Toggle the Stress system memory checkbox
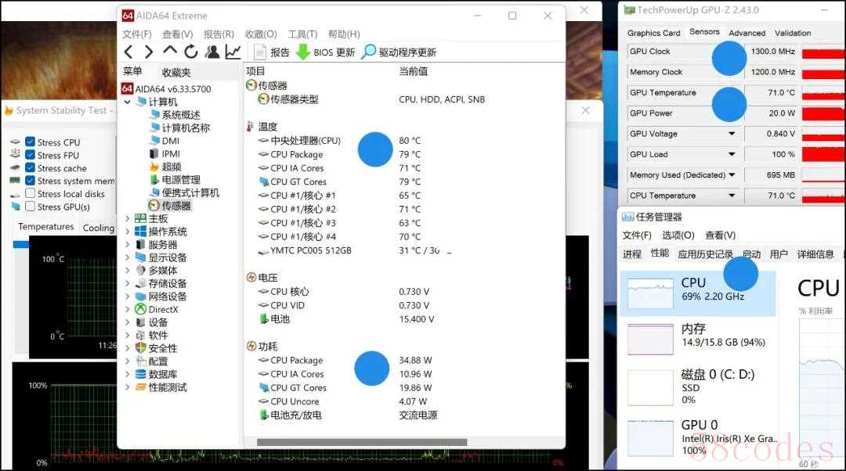Image resolution: width=846 pixels, height=471 pixels. click(x=31, y=181)
